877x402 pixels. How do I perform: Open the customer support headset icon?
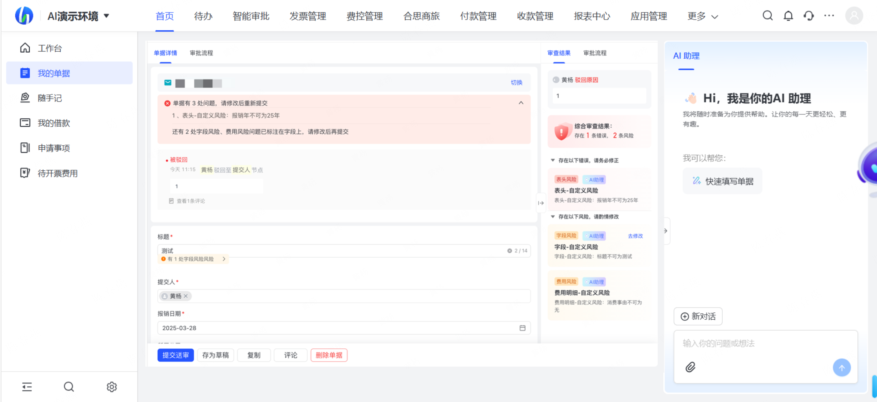[x=809, y=16]
